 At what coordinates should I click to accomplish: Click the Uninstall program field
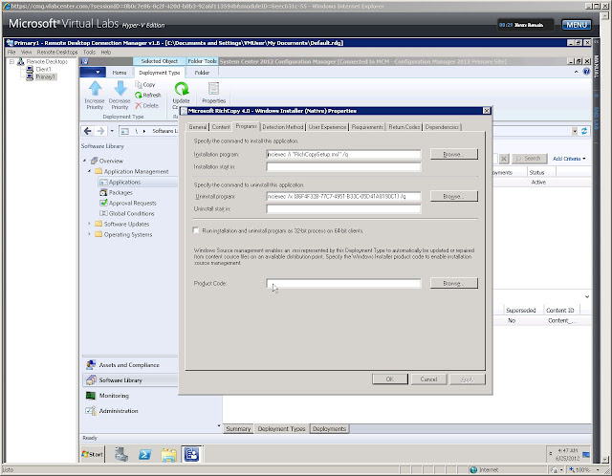(343, 196)
